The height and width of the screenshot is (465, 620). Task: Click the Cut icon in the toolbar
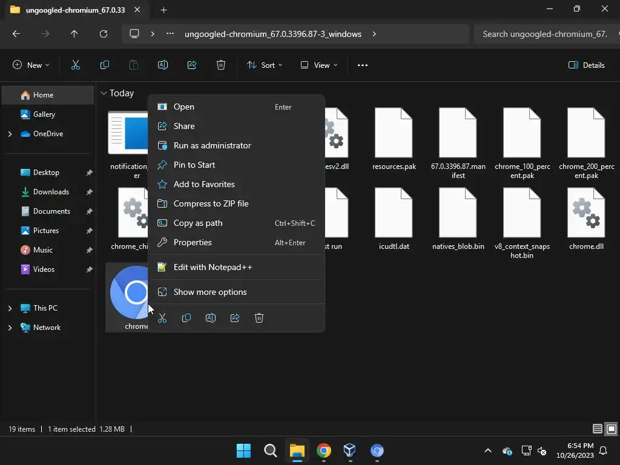click(76, 65)
